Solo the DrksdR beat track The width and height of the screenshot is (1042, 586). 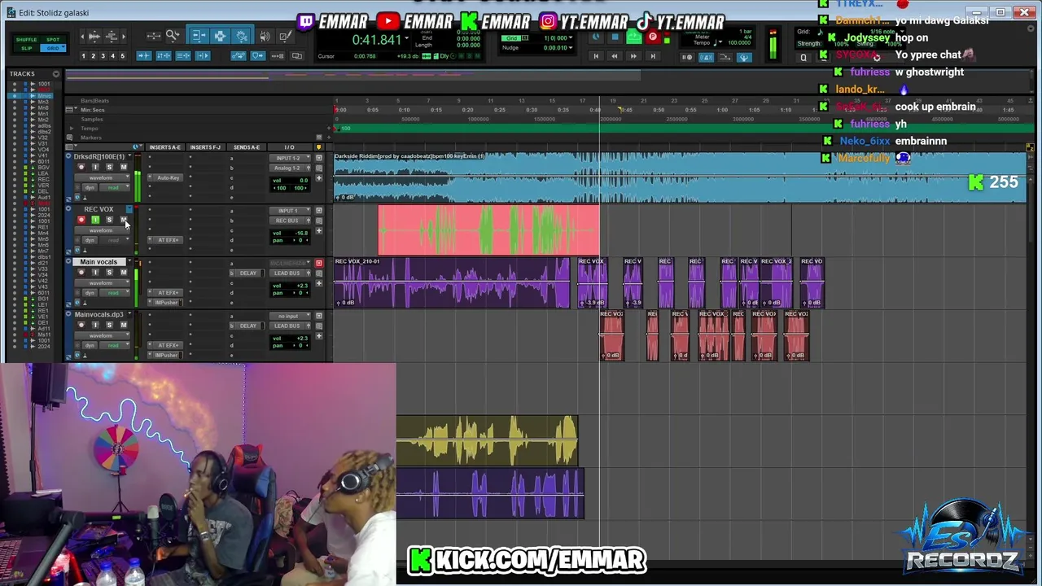(109, 167)
